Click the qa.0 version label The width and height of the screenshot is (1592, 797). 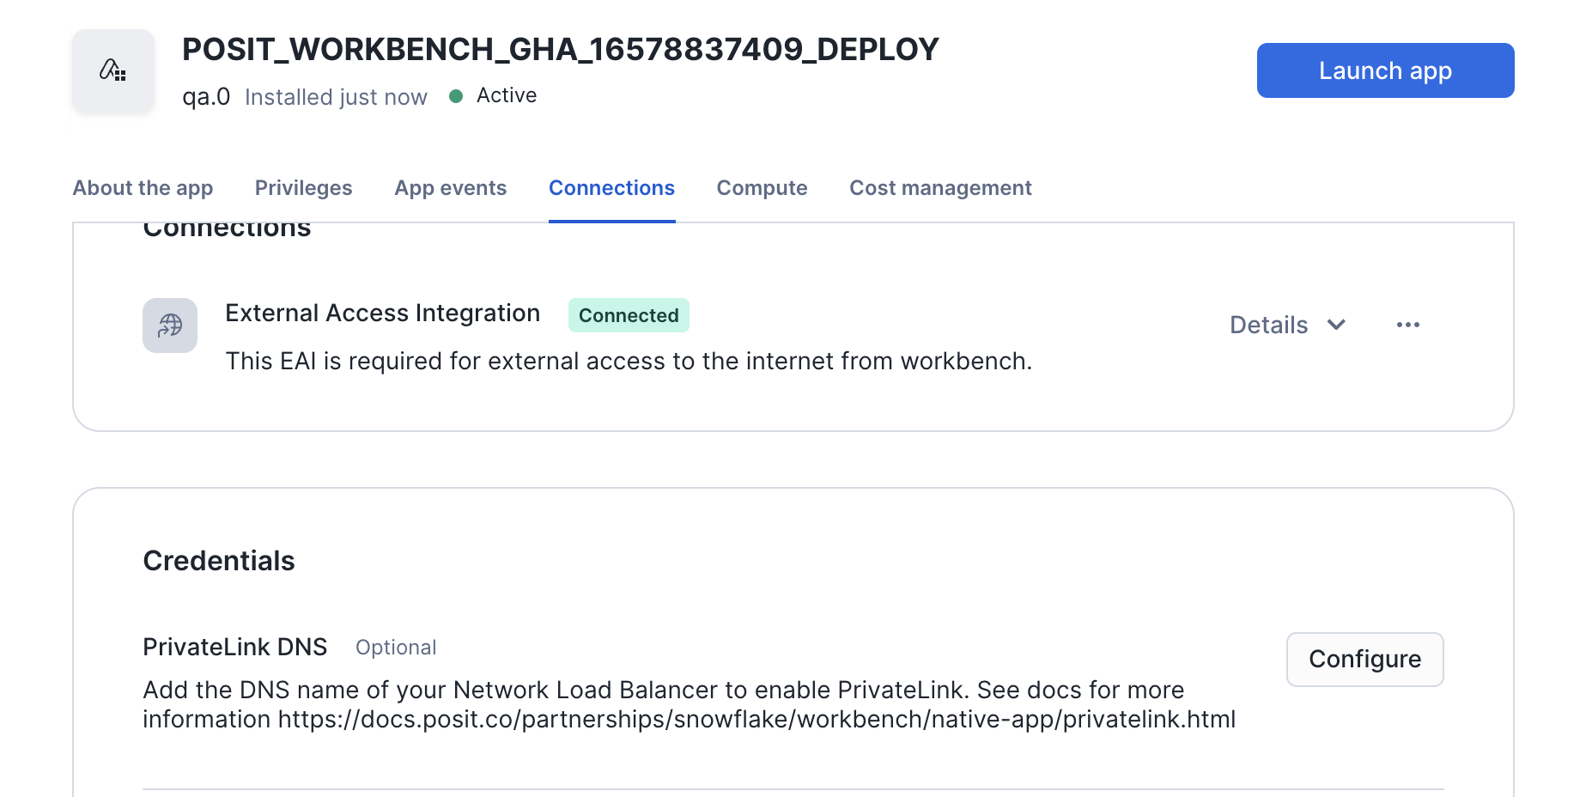click(x=206, y=97)
